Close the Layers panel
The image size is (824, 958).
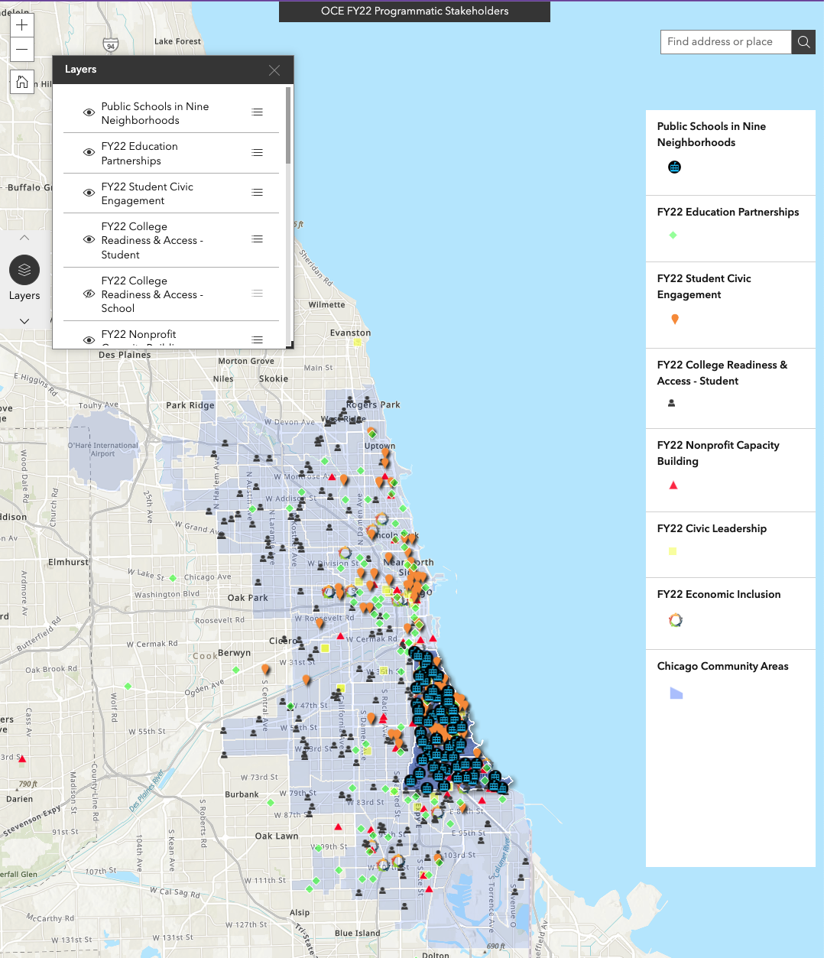coord(274,70)
